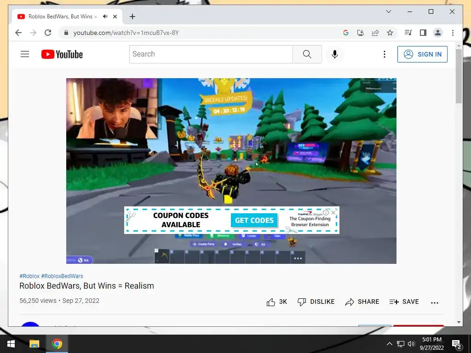Open Chrome tab search dropdown arrow
Screen dimensions: 471x353
click(388, 11)
